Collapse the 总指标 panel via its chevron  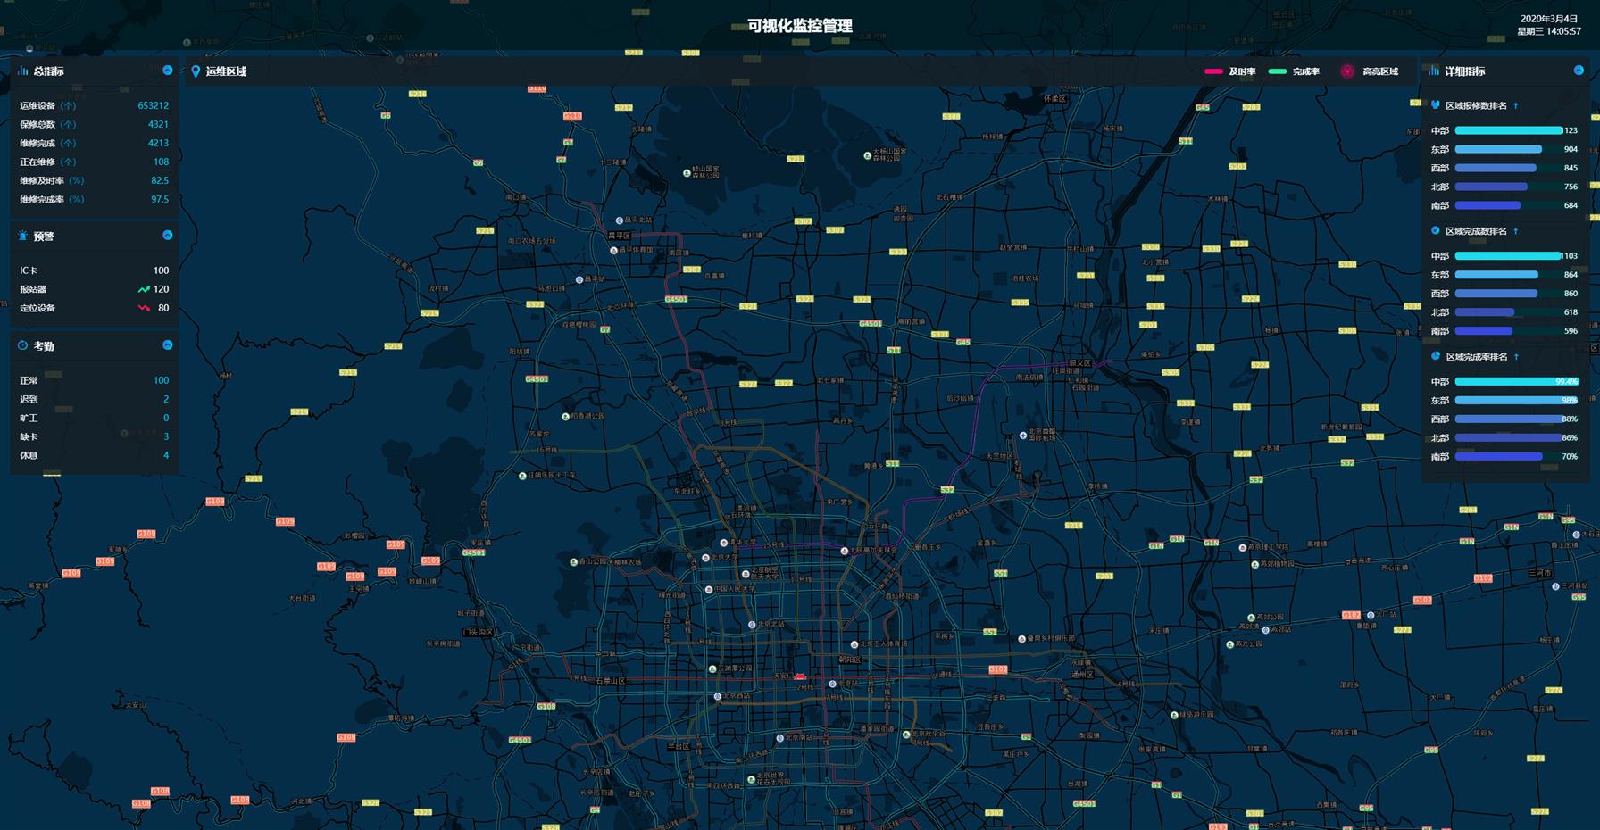(x=167, y=70)
